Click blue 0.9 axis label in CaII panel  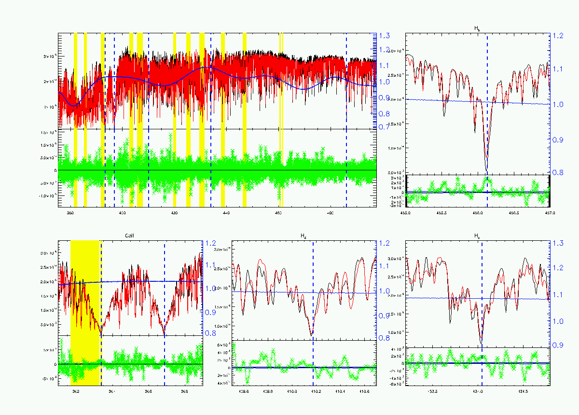pos(211,312)
